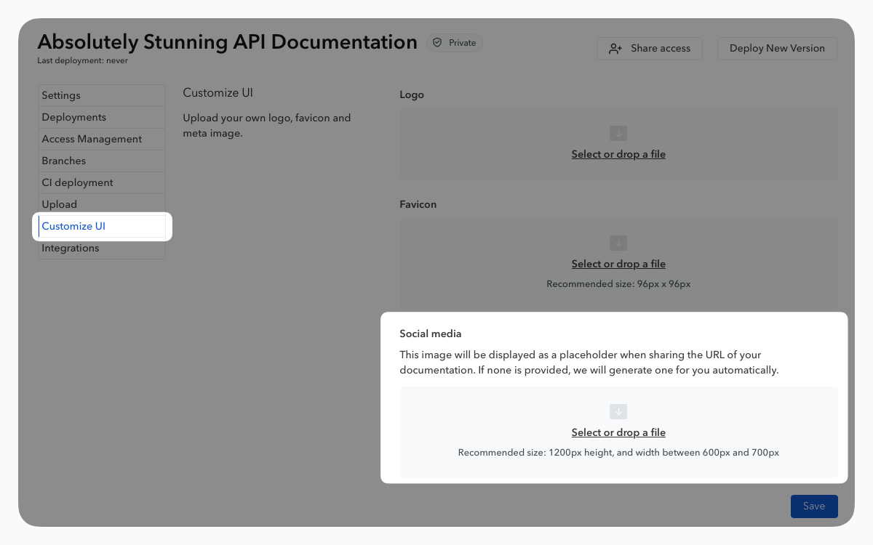Image resolution: width=873 pixels, height=545 pixels.
Task: Click the add-person icon beside Share access
Action: point(615,49)
